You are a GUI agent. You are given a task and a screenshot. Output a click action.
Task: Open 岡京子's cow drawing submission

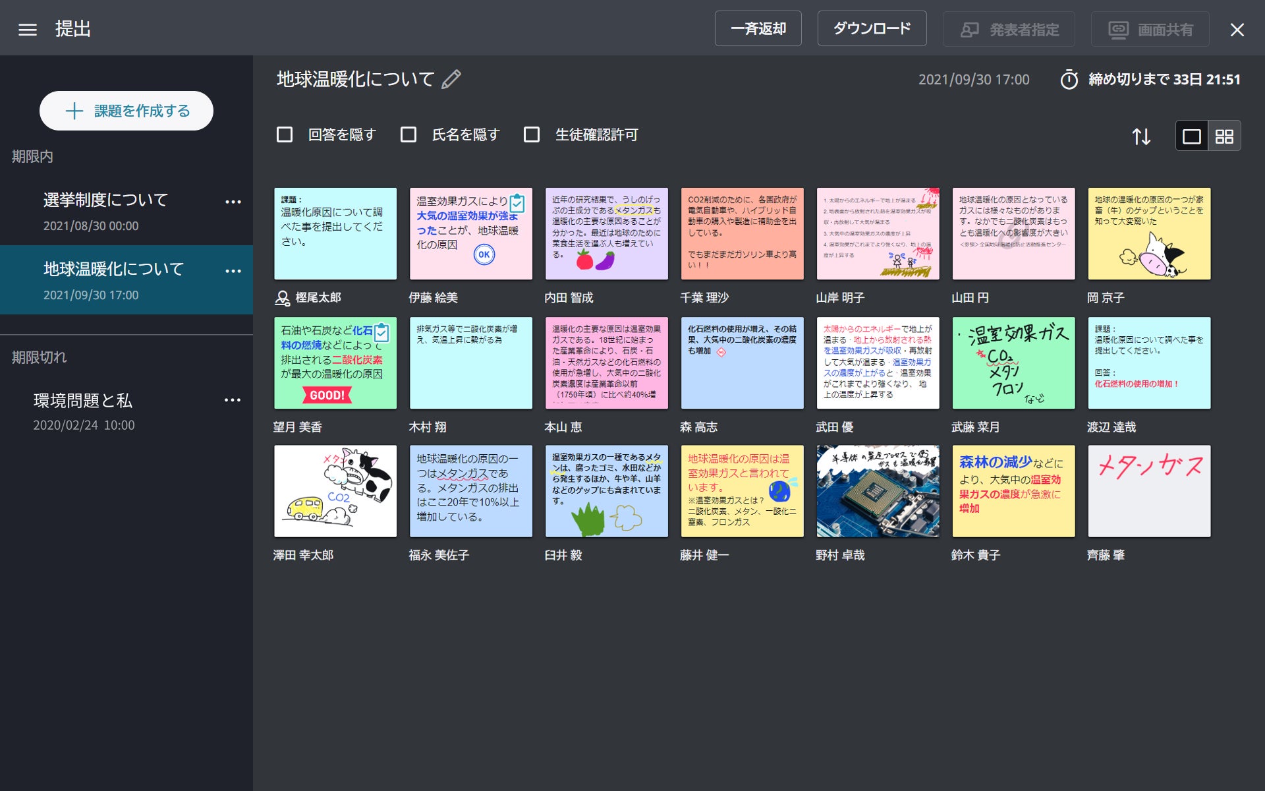point(1148,233)
